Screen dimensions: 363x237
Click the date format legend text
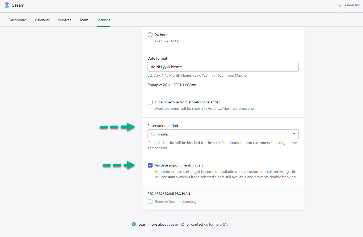click(x=197, y=75)
